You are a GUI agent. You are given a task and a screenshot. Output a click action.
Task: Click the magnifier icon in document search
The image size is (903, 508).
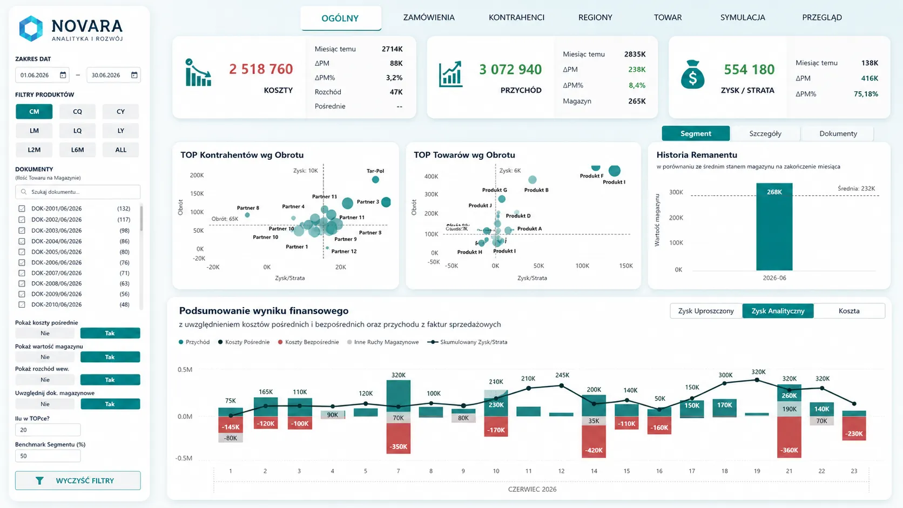point(24,192)
